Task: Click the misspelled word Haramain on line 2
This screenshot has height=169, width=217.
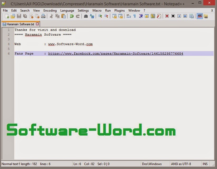Action: point(33,35)
